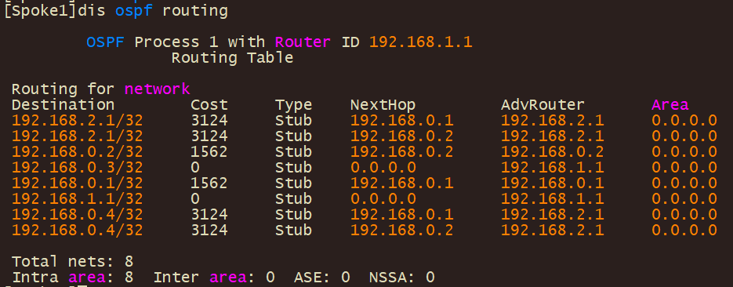Click AdvRouter 192.168.0.1 in the 192.168.0.1/32 row
The height and width of the screenshot is (287, 733).
(x=553, y=183)
